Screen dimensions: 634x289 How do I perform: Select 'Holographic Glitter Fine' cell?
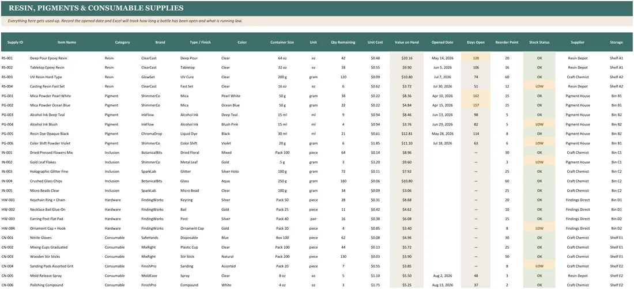click(x=50, y=172)
